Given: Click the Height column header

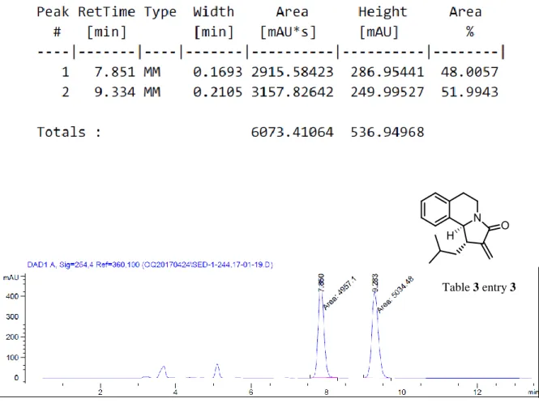Looking at the screenshot, I should pos(383,12).
